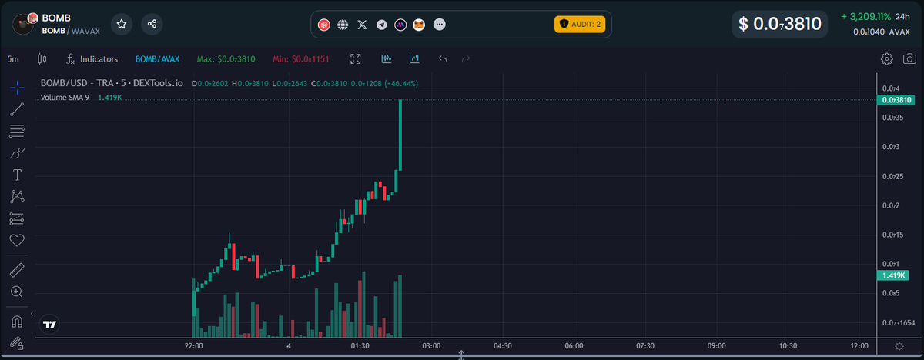Image resolution: width=924 pixels, height=360 pixels.
Task: Open the Indicators menu
Action: pos(92,58)
